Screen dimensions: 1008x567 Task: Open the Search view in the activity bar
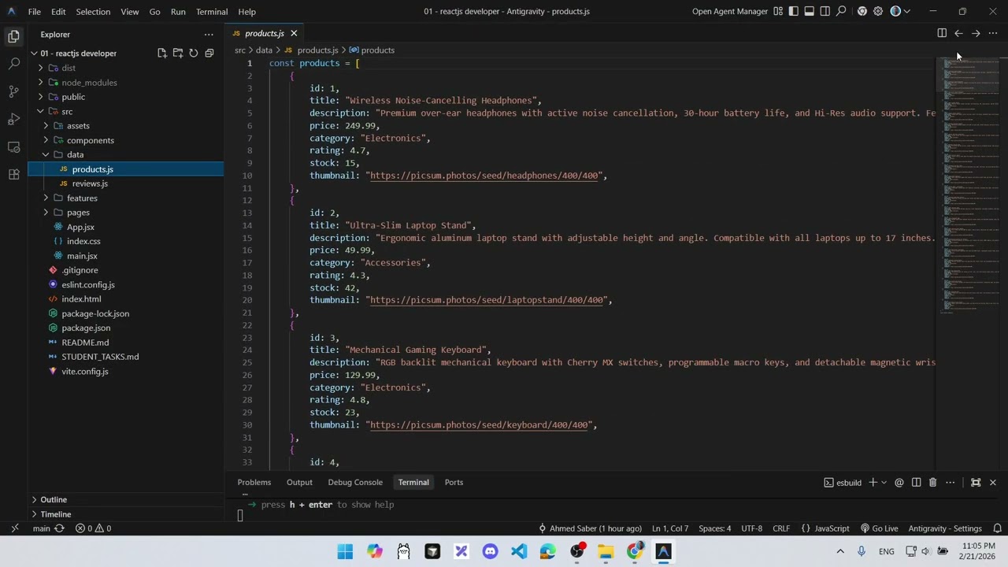click(x=13, y=64)
